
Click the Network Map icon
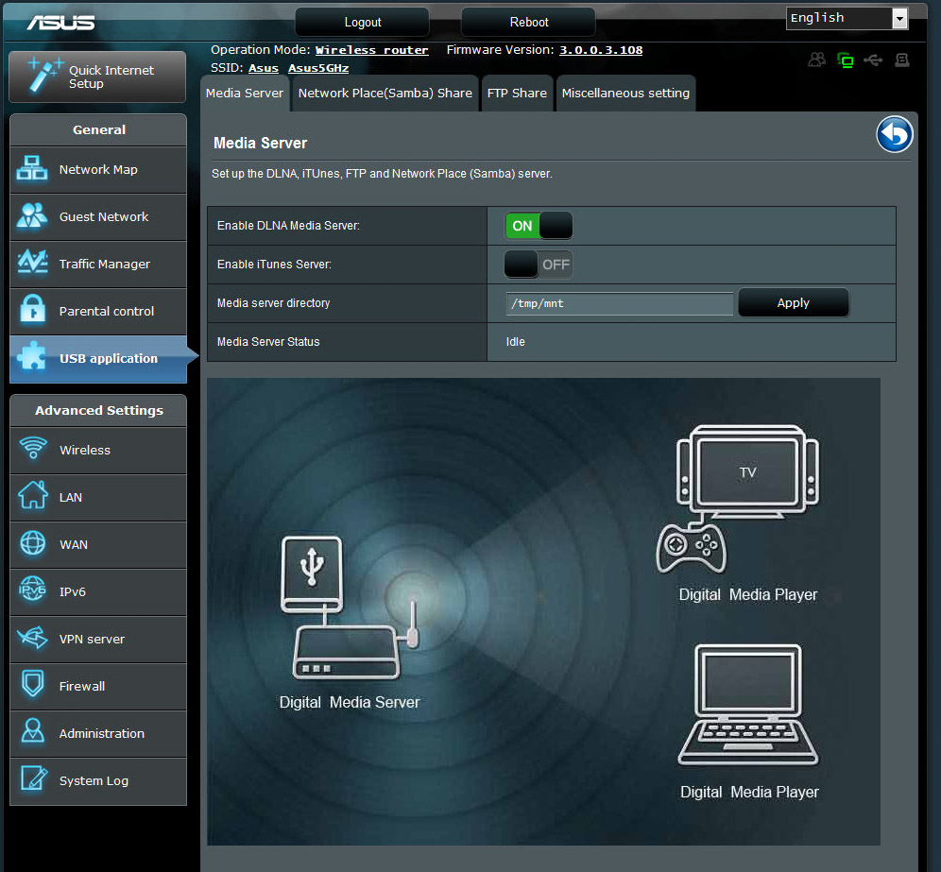32,168
